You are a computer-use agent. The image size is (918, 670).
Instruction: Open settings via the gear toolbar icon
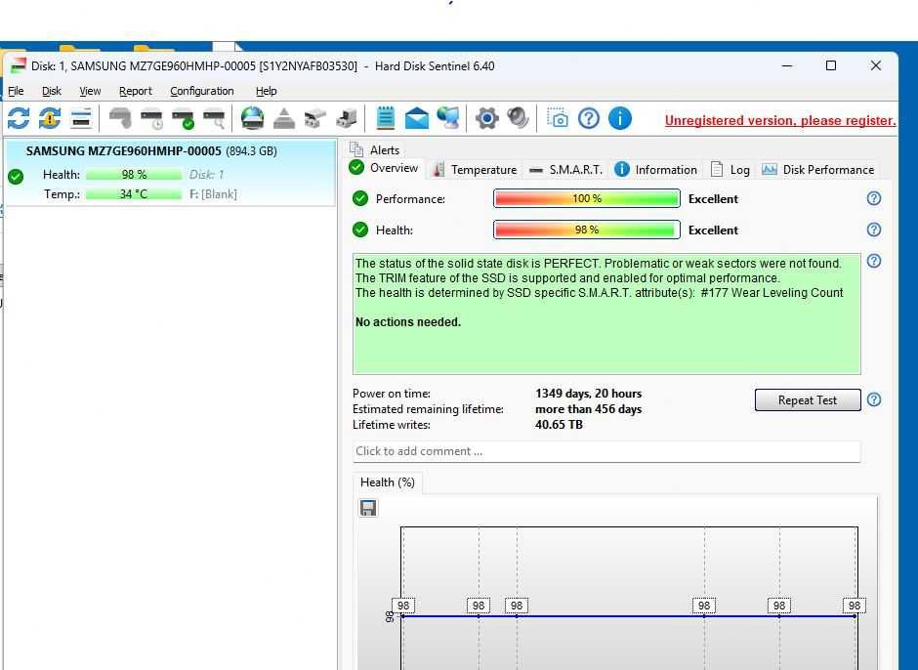click(x=486, y=118)
